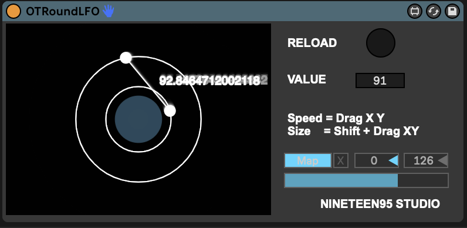Click the VALUE number box showing 91

point(380,81)
